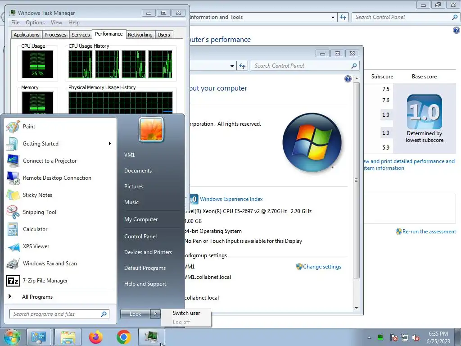Open Task Manager Help menu
Image resolution: width=461 pixels, height=346 pixels.
pos(74,23)
